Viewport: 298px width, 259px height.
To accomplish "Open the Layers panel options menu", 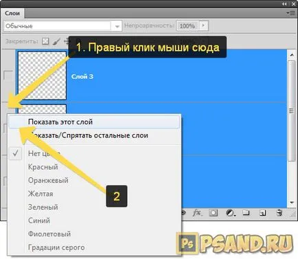I will (291, 13).
